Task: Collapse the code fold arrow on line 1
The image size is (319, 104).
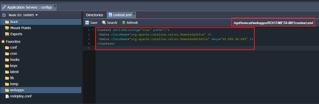Action: click(x=93, y=30)
